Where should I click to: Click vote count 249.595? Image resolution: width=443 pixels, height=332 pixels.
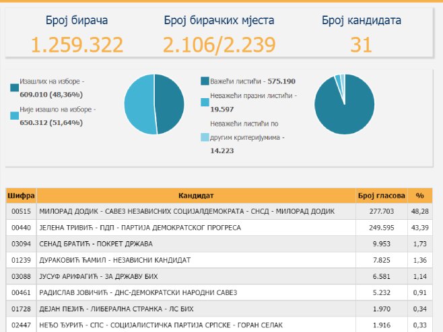click(x=382, y=228)
